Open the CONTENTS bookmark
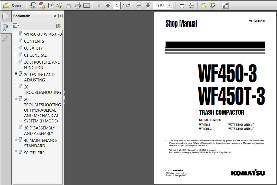This screenshot has width=277, height=185. 34,41
